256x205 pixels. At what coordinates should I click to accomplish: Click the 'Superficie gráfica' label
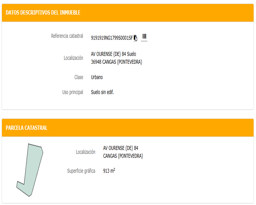(81, 171)
